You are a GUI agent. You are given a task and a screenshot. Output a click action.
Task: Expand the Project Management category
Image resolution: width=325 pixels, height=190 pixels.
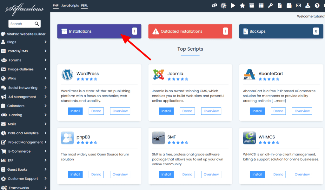point(23,142)
